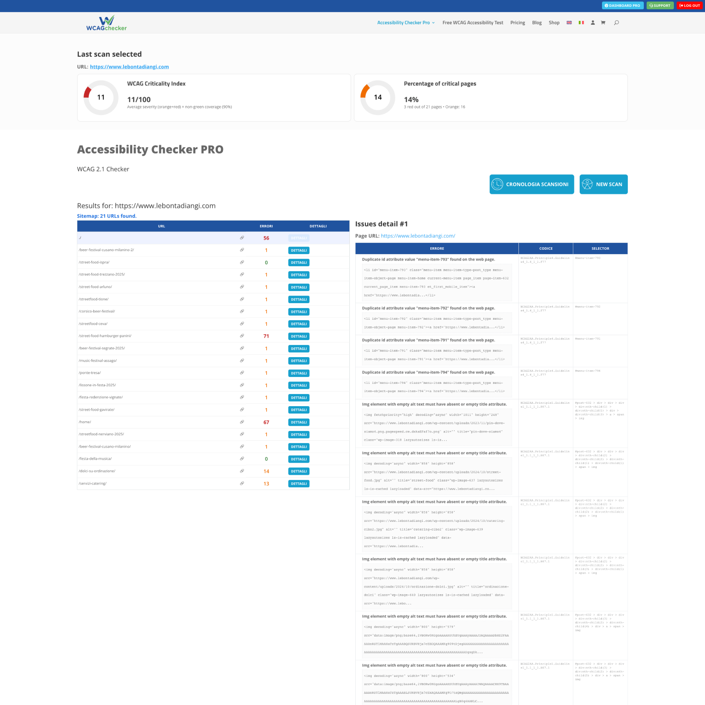Open link icon for /streetfood-nerviano-2025/
Screen dimensions: 705x705
(x=242, y=434)
